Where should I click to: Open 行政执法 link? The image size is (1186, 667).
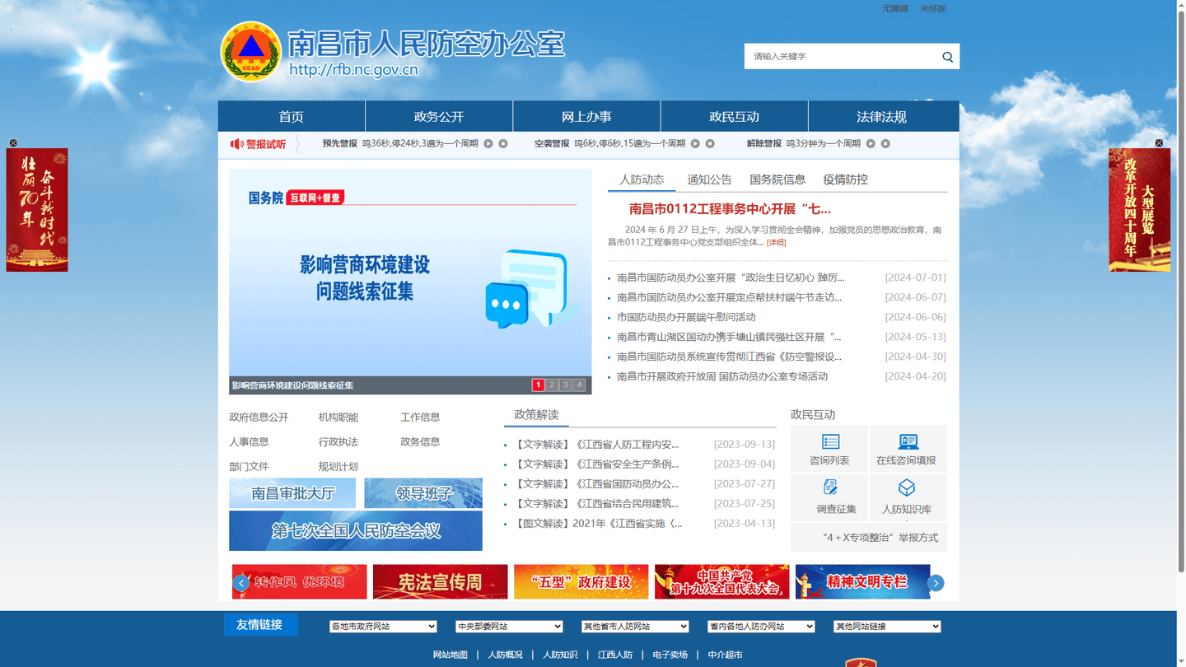(x=339, y=442)
